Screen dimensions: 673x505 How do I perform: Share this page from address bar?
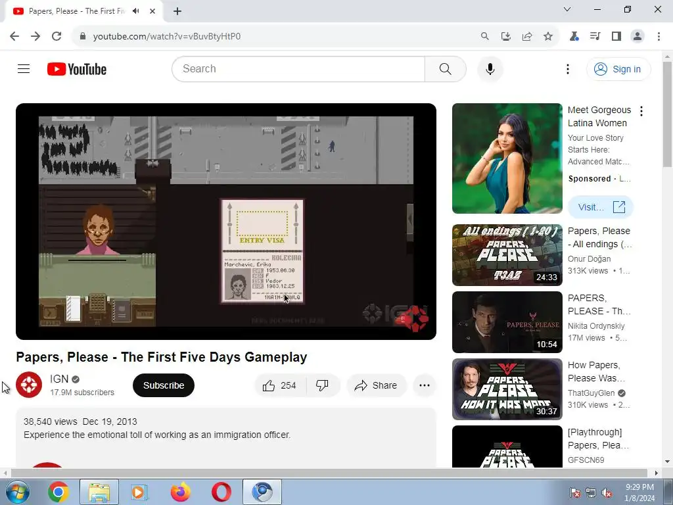(526, 36)
